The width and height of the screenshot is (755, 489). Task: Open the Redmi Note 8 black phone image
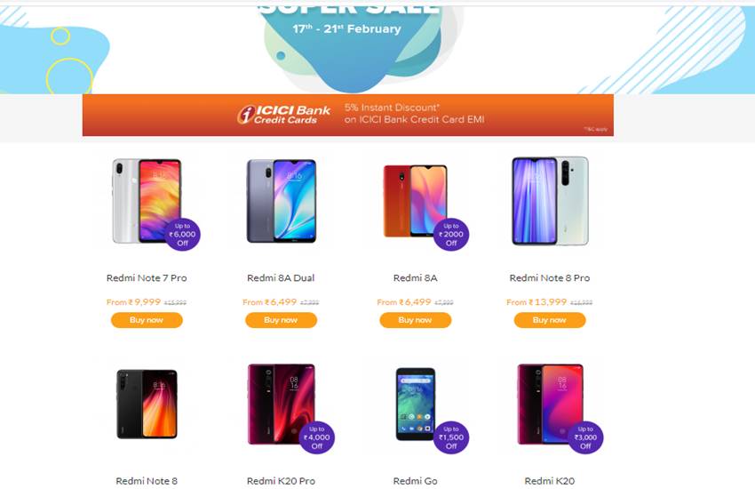point(147,404)
